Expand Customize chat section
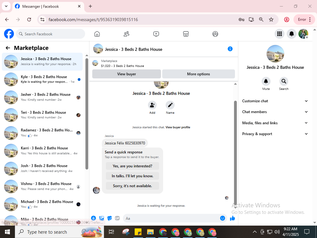Image resolution: width=317 pixels, height=238 pixels. tap(275, 101)
